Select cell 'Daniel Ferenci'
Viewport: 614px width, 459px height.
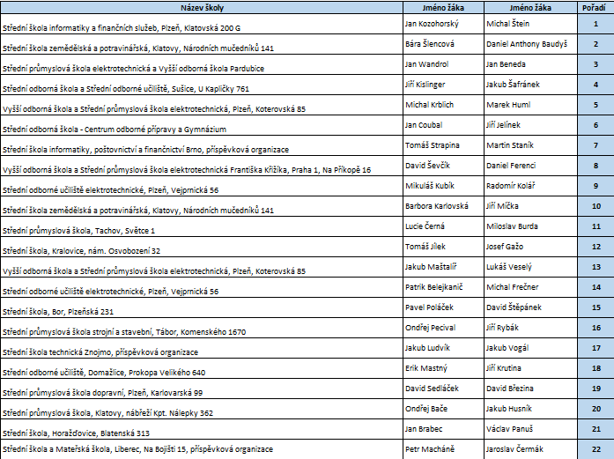point(530,166)
